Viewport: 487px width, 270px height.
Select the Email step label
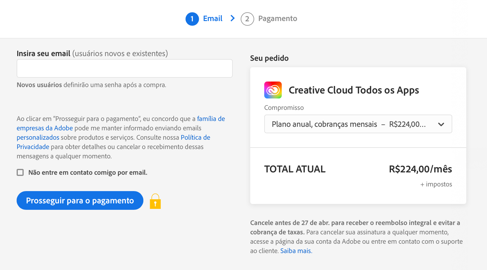(213, 18)
